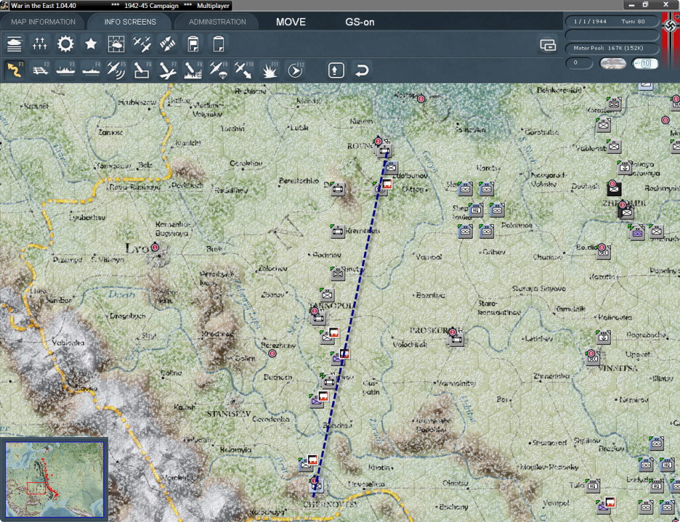The height and width of the screenshot is (522, 680).
Task: Select Amphibious mode (F4) icon
Action: click(91, 70)
